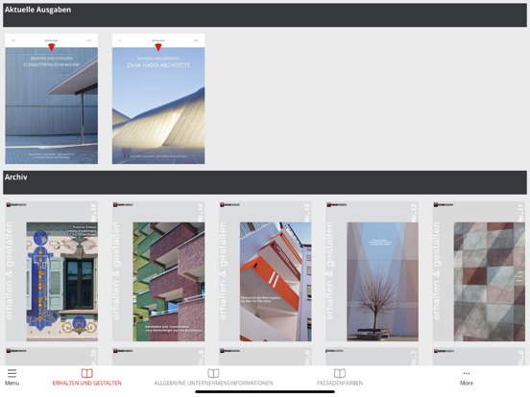
Task: Tap the Menu label
Action: pyautogui.click(x=12, y=384)
